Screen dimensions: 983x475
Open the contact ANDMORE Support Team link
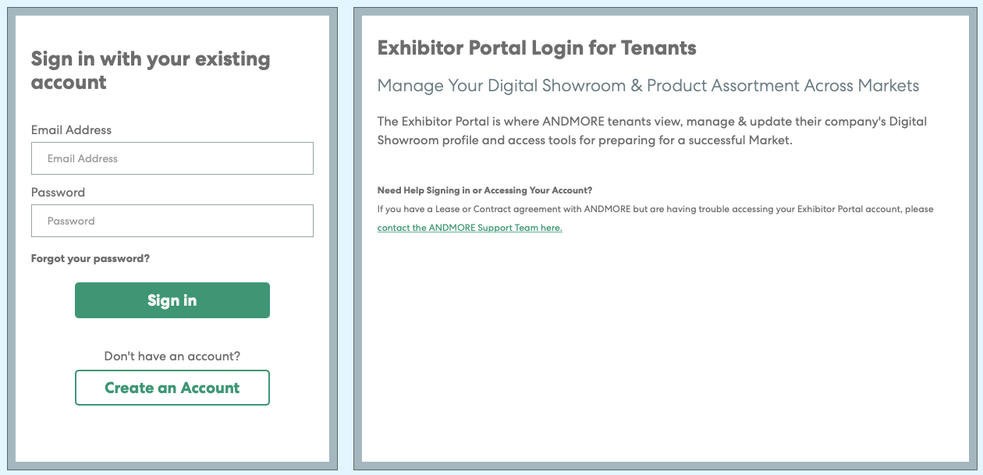pos(470,228)
